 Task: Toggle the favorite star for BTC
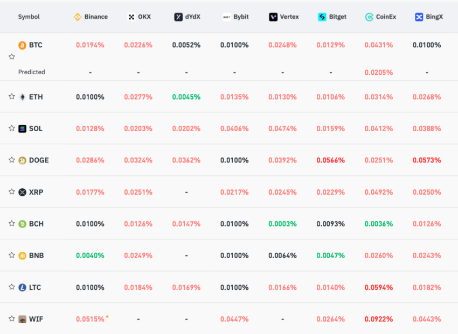pyautogui.click(x=12, y=56)
